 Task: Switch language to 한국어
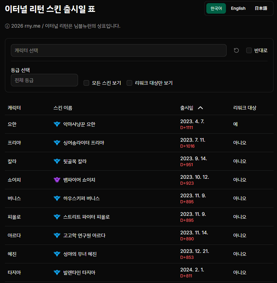pyautogui.click(x=216, y=8)
